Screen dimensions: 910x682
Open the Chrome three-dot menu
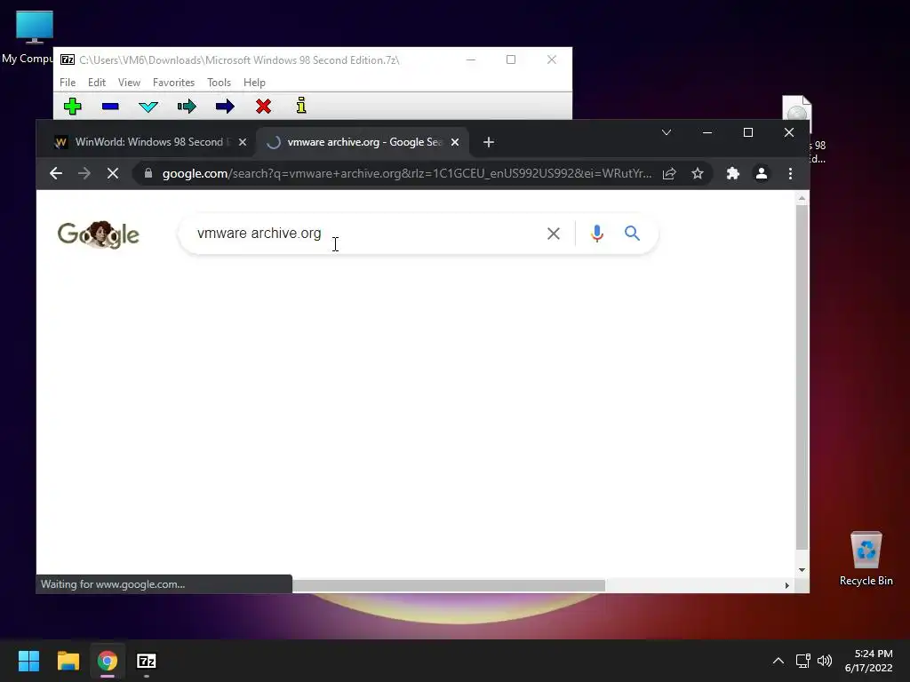point(790,173)
